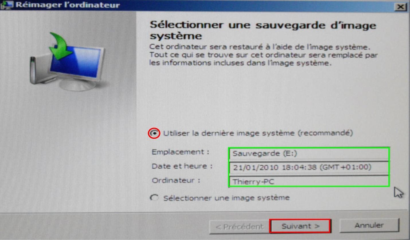
Task: Click the 'Emplacement :' label
Action: coord(180,152)
